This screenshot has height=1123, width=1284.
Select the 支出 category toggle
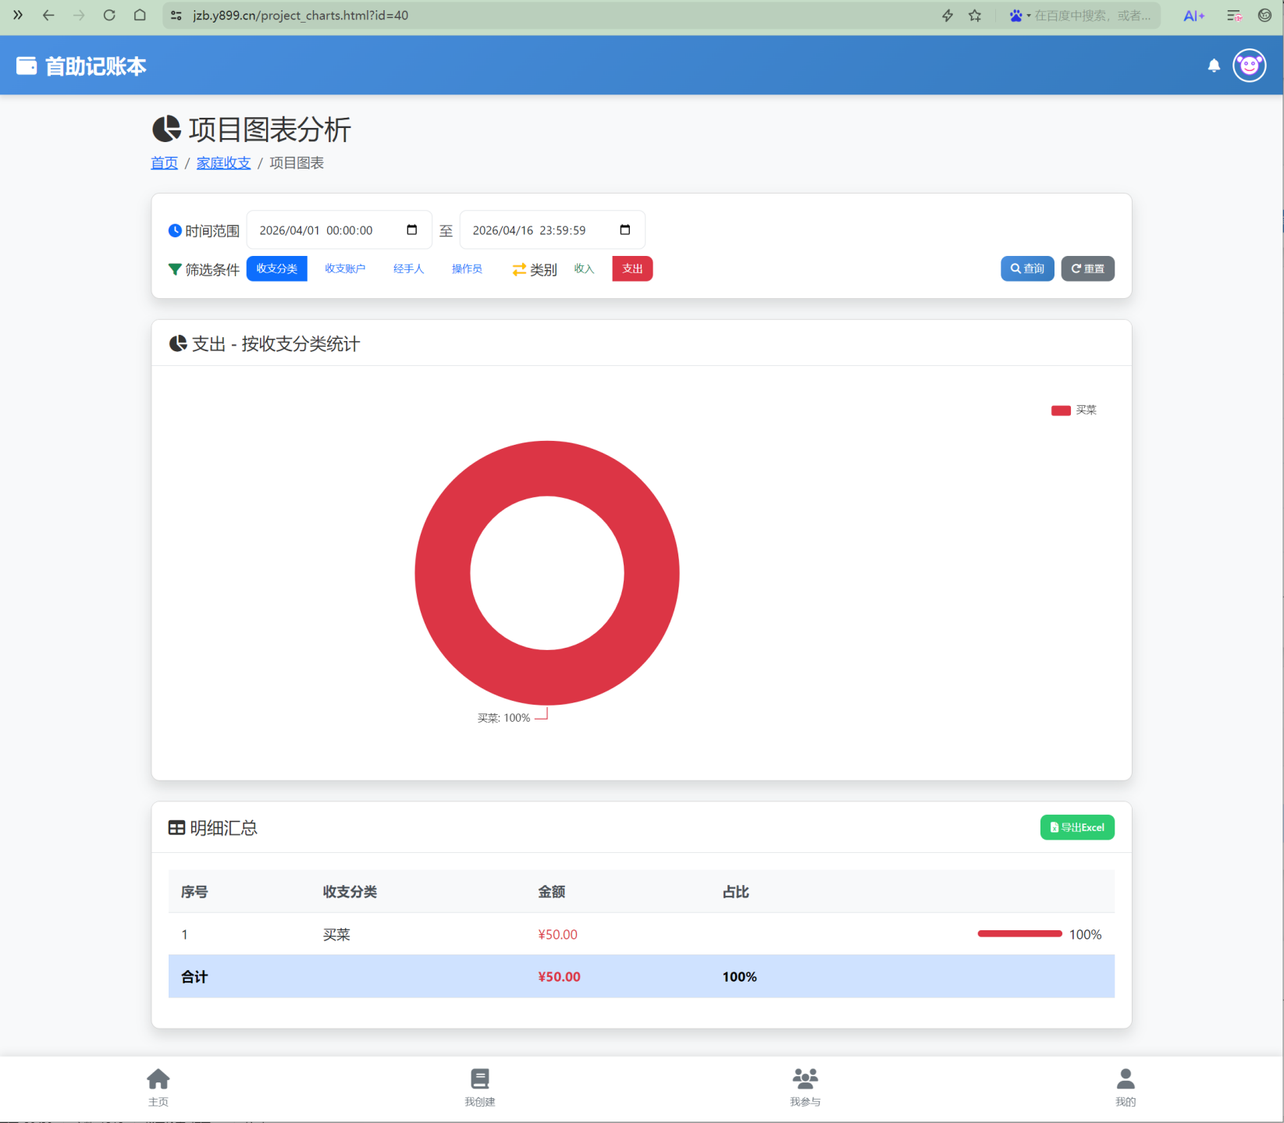(632, 268)
